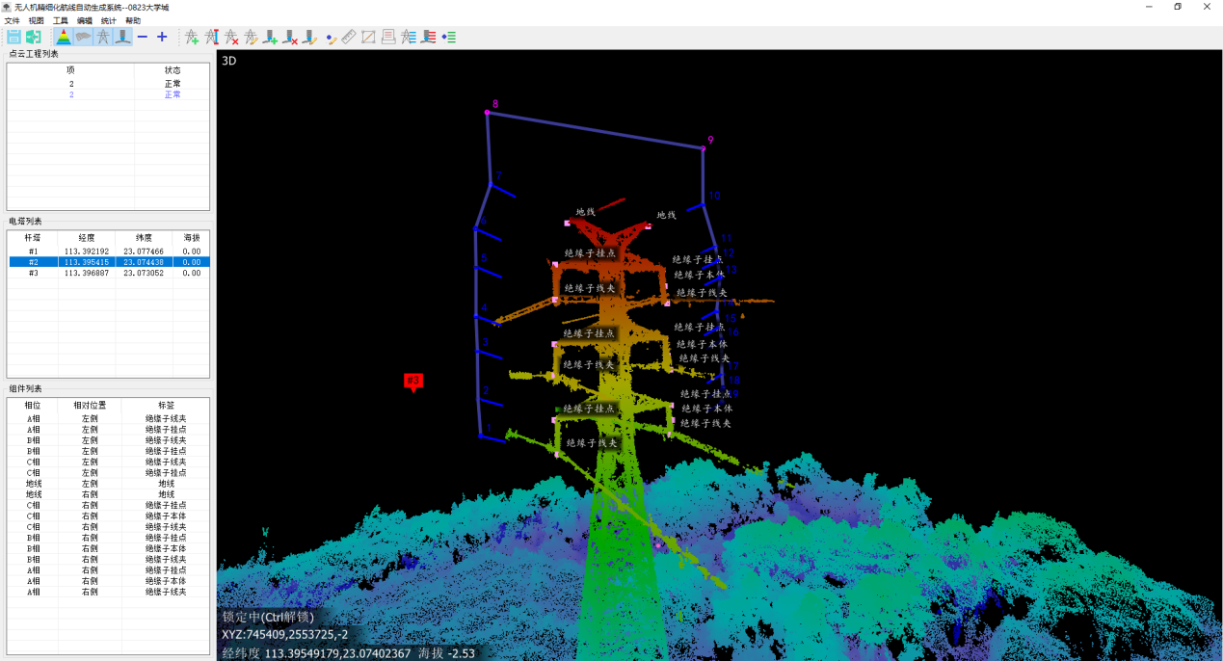The width and height of the screenshot is (1223, 661).
Task: Open the 帮助 menu
Action: tap(133, 20)
